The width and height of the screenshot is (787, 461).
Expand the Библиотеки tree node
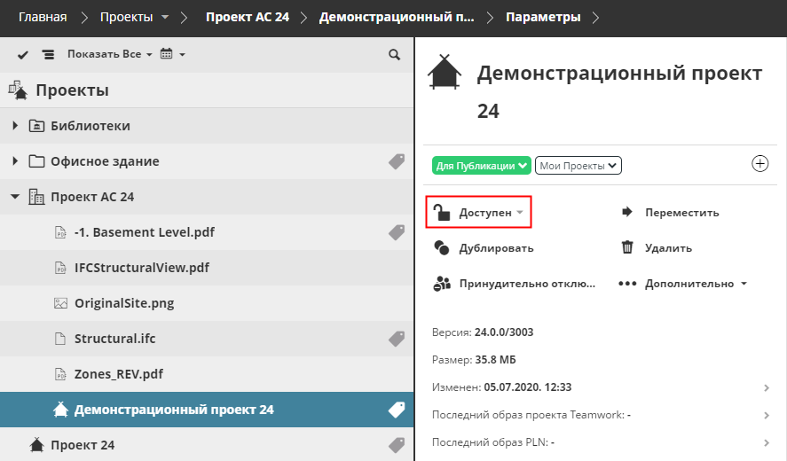pyautogui.click(x=15, y=126)
